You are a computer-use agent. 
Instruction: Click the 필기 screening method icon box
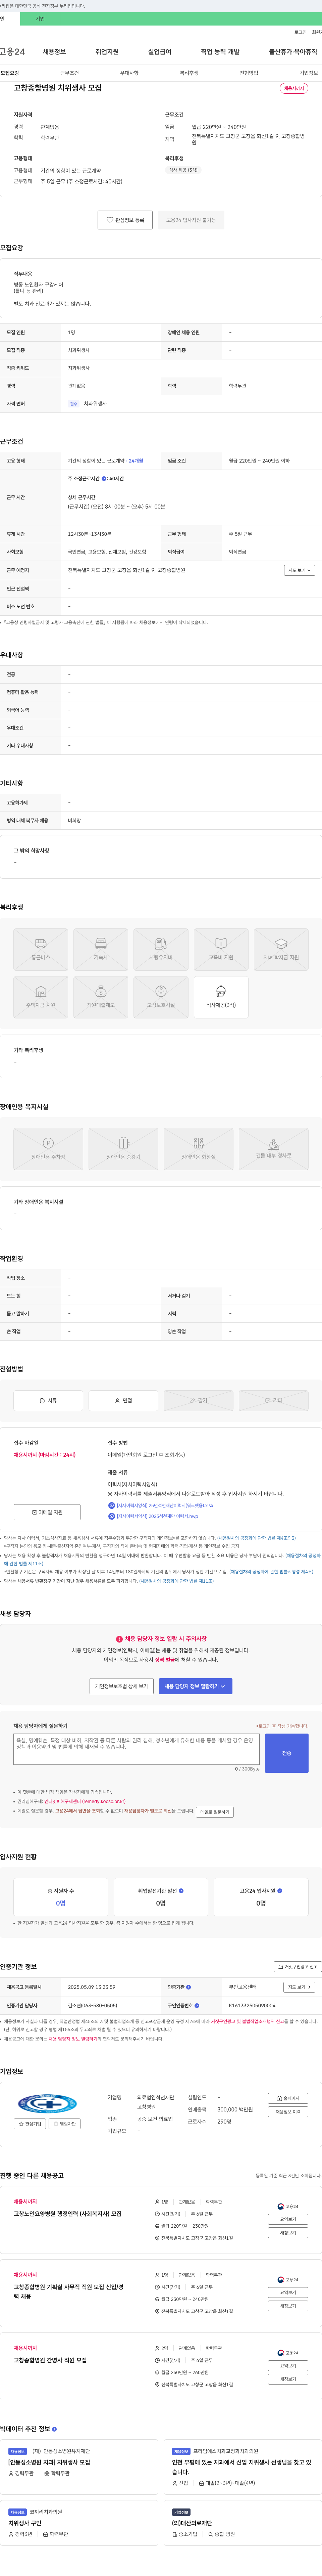(198, 1401)
